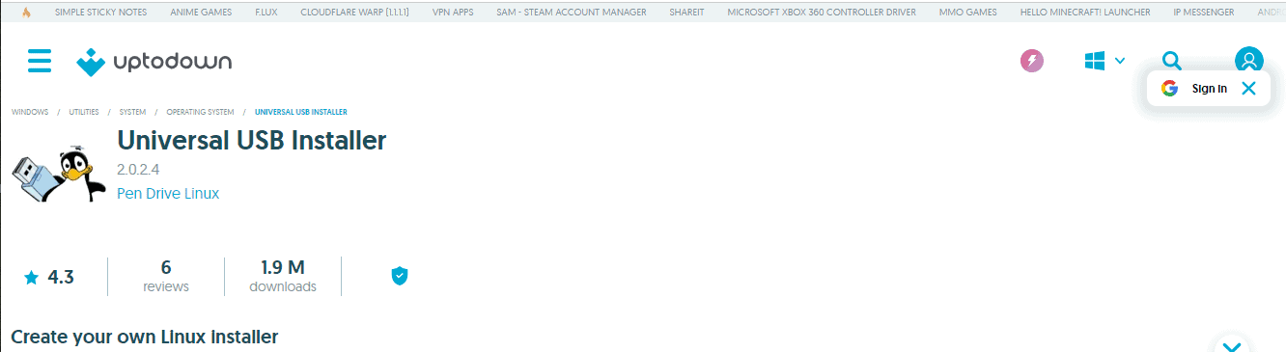This screenshot has height=352, width=1286.
Task: Click the 1.9 M downloads stat
Action: tap(283, 276)
